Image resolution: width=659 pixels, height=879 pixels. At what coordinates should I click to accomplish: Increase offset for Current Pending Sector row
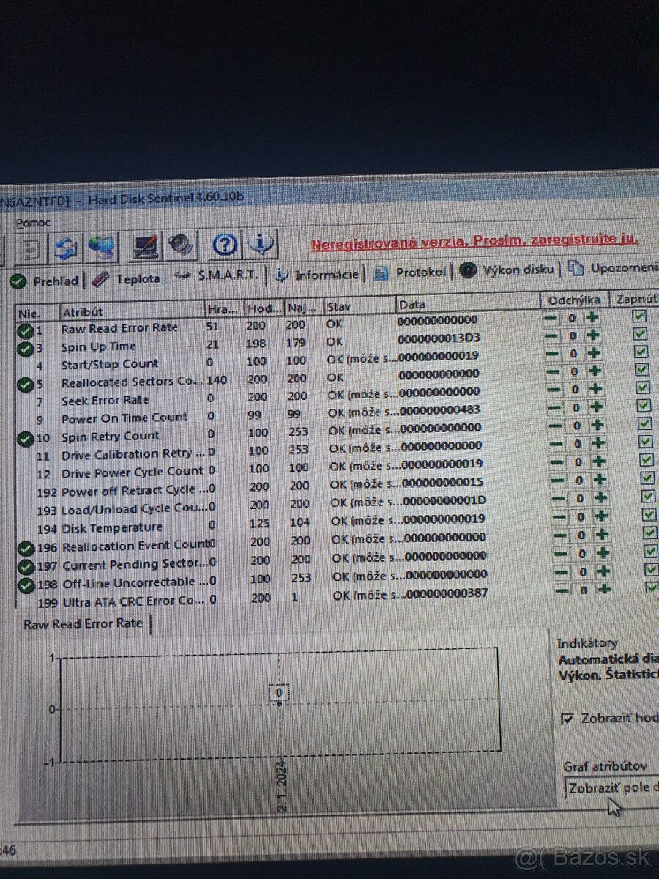click(x=604, y=553)
